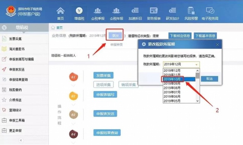This screenshot has height=145, width=243.
Task: Click the blue 申报表发送 workflow button
Action: tap(105, 114)
